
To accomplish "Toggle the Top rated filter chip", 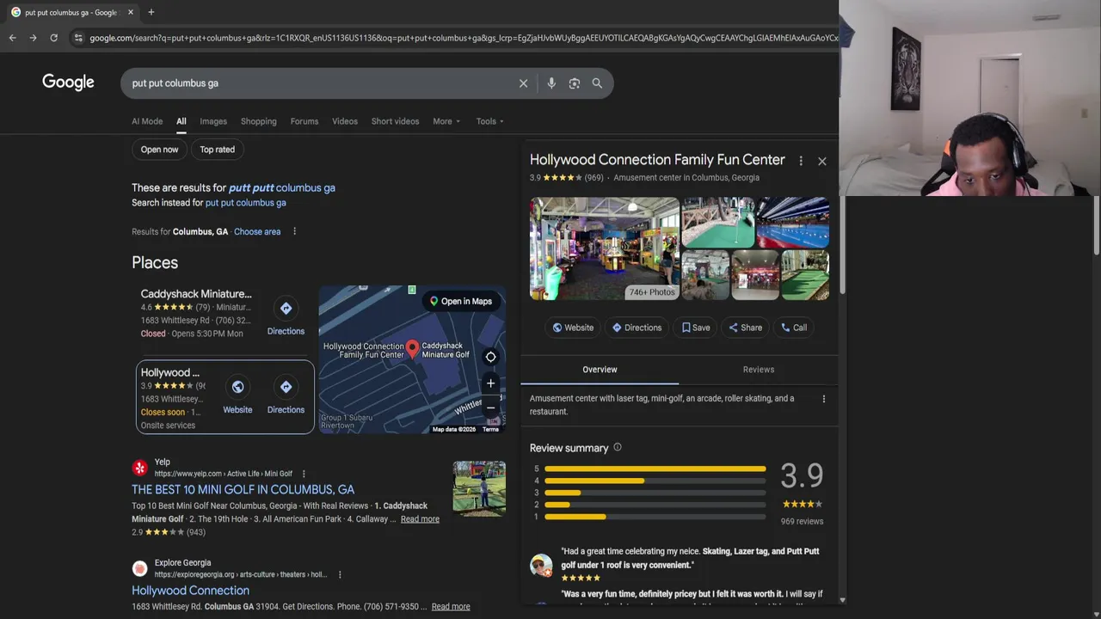I will [217, 150].
